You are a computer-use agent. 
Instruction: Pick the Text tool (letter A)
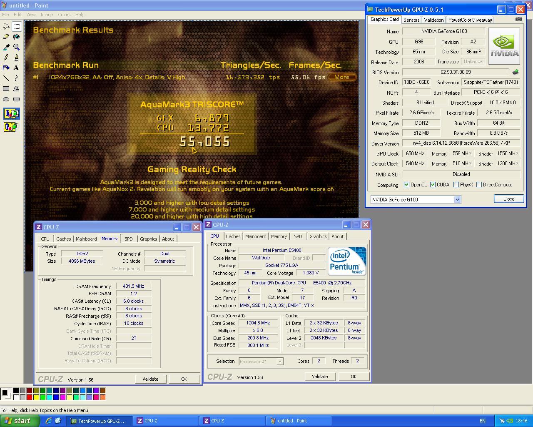tap(17, 68)
